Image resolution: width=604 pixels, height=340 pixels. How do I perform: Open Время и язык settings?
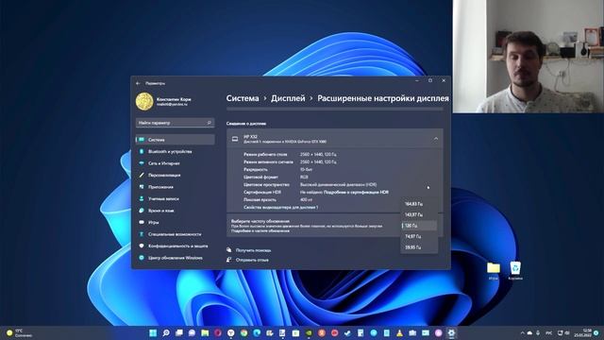point(176,211)
